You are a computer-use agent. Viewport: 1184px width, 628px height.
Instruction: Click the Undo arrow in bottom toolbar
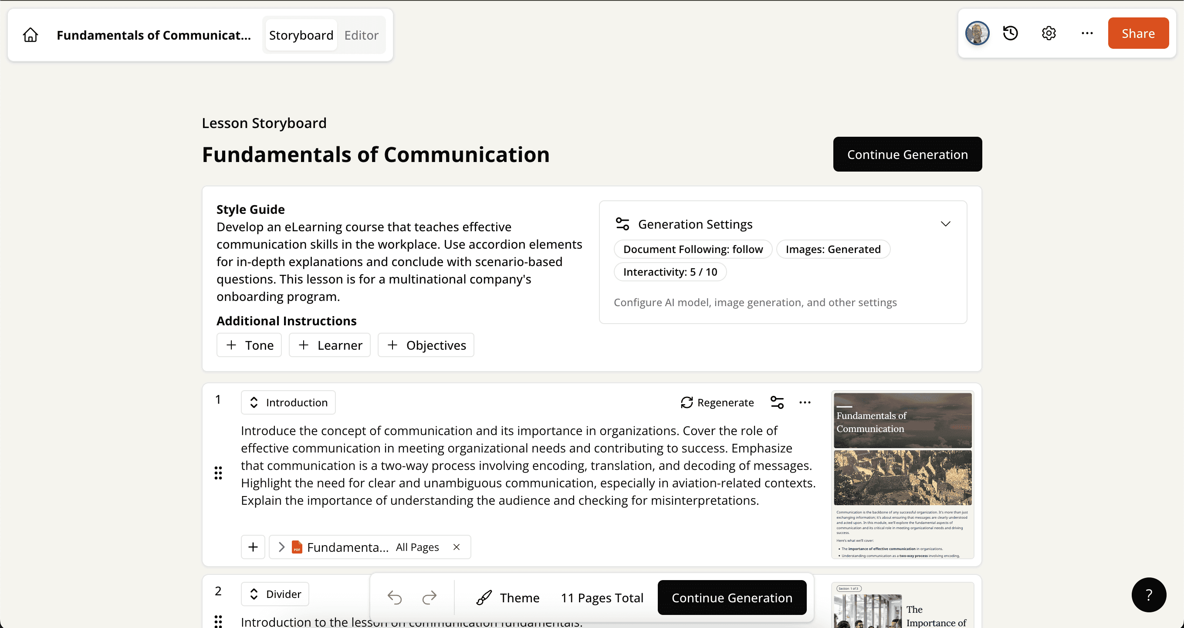tap(394, 597)
